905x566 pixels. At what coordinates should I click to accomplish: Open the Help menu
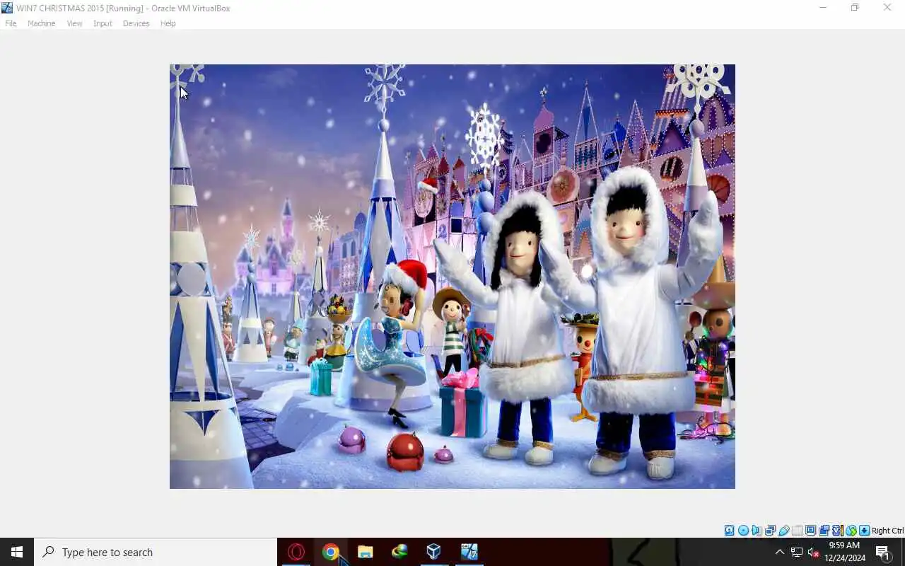(x=168, y=23)
